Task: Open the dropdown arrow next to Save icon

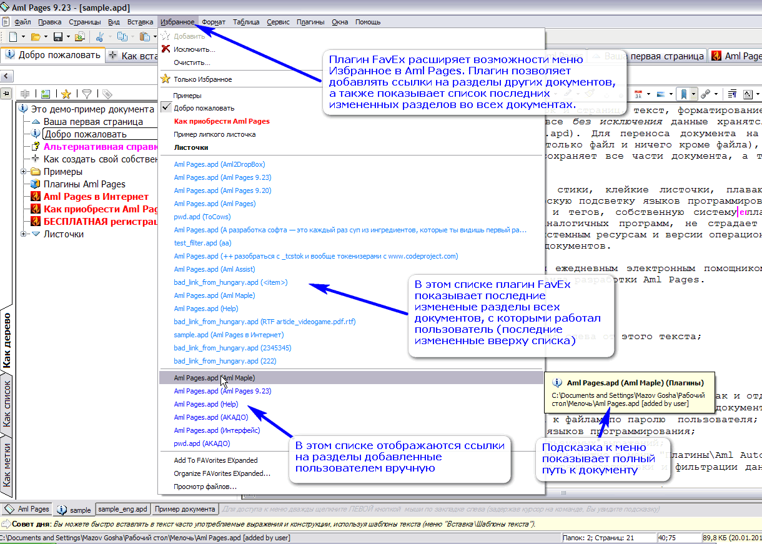Action: (67, 37)
